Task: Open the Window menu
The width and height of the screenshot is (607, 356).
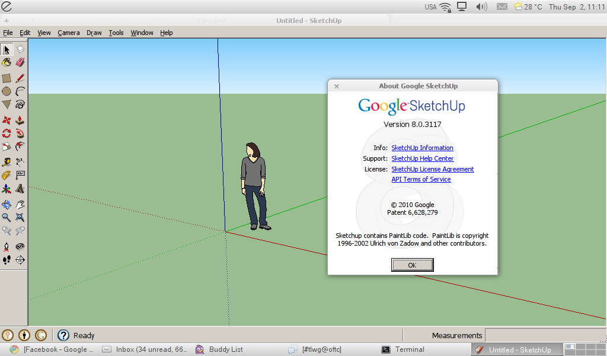Action: click(x=142, y=33)
